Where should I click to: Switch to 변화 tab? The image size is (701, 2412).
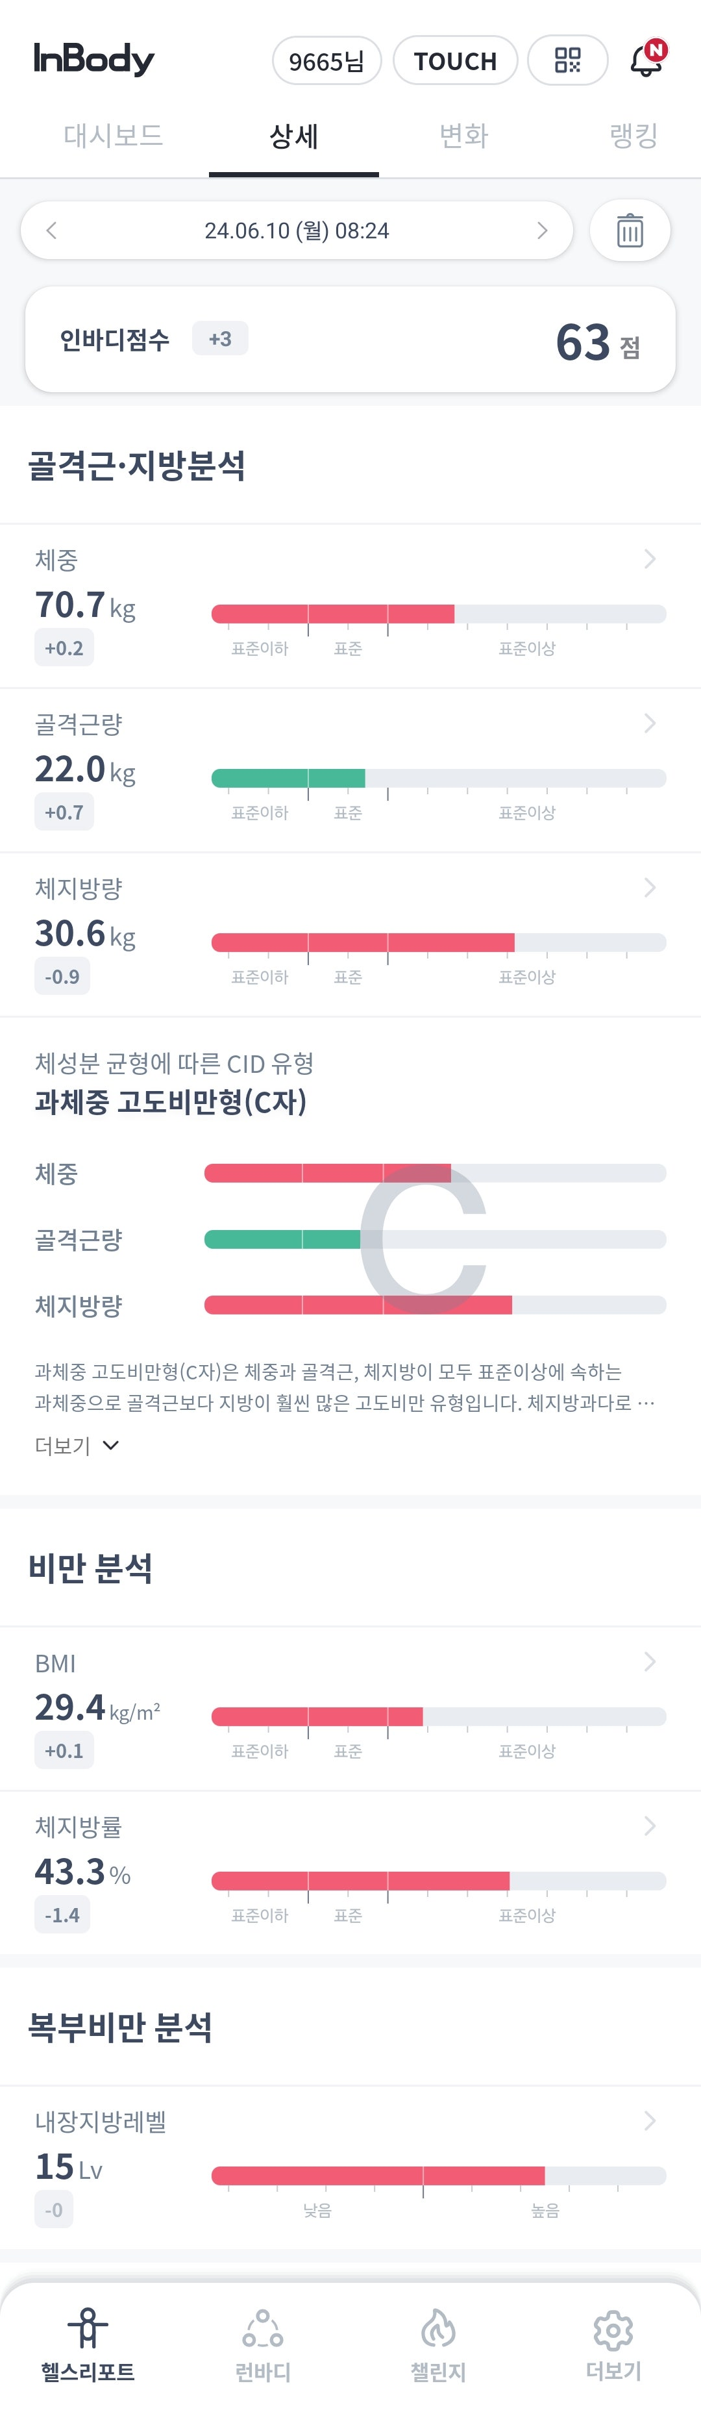click(464, 136)
